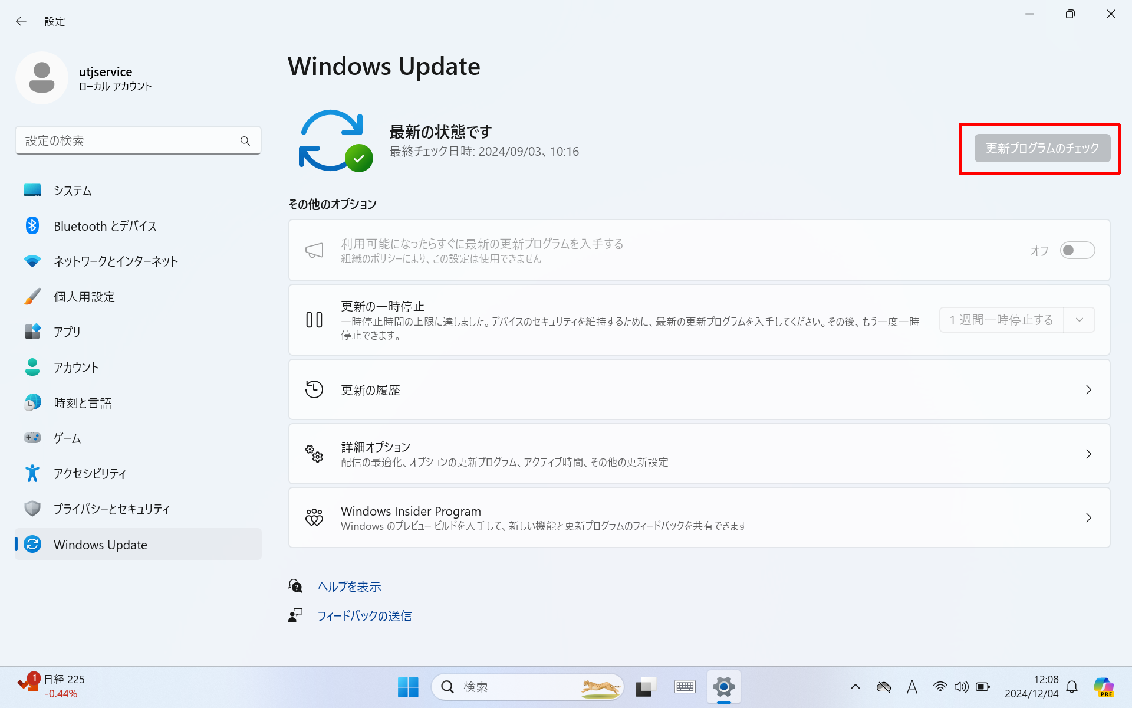Open the システム settings category
This screenshot has width=1132, height=708.
(x=138, y=191)
